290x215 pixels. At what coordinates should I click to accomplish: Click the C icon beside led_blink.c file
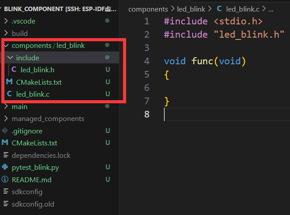click(x=9, y=94)
